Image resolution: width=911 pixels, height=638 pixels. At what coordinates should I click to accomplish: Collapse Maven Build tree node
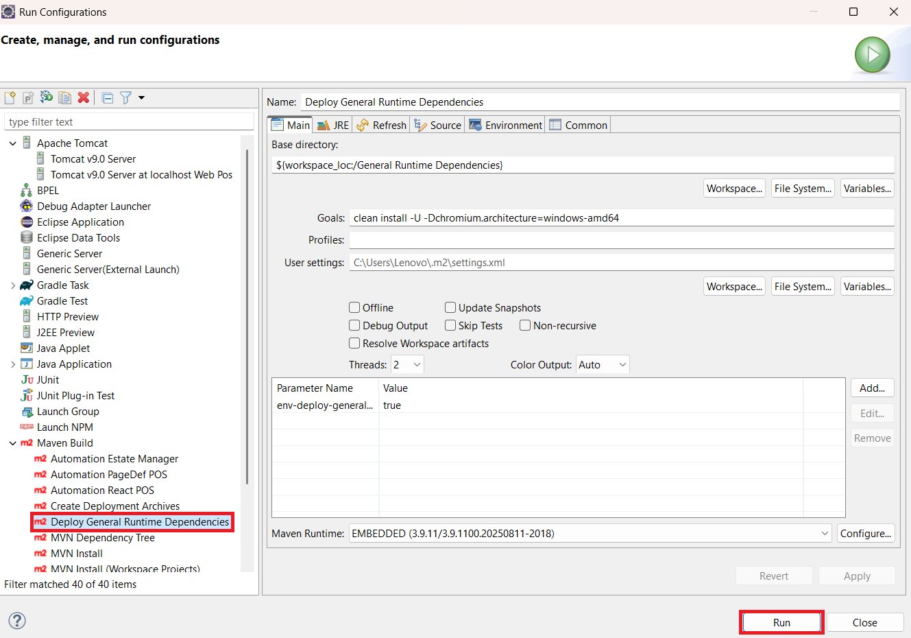tap(12, 443)
